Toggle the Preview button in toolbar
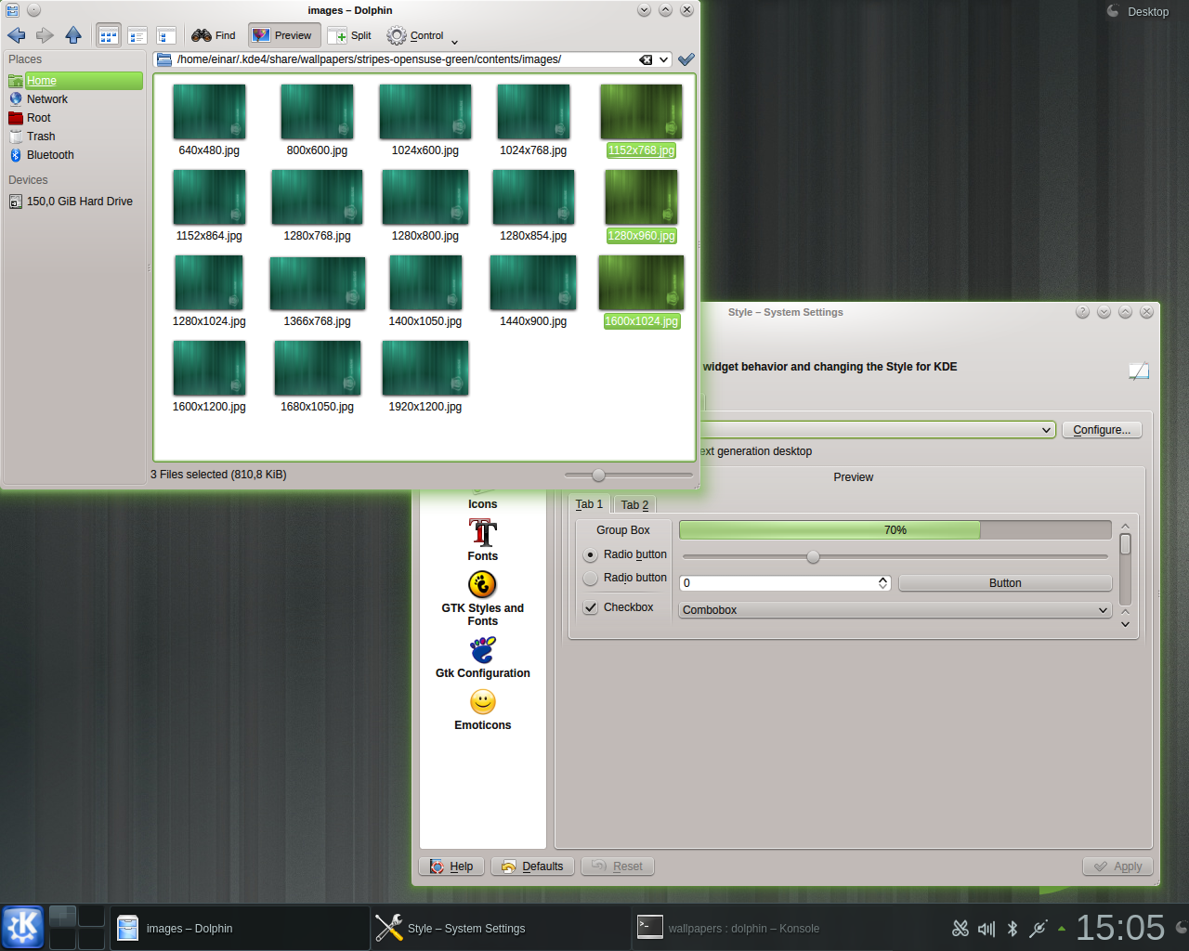The width and height of the screenshot is (1189, 951). (x=283, y=35)
